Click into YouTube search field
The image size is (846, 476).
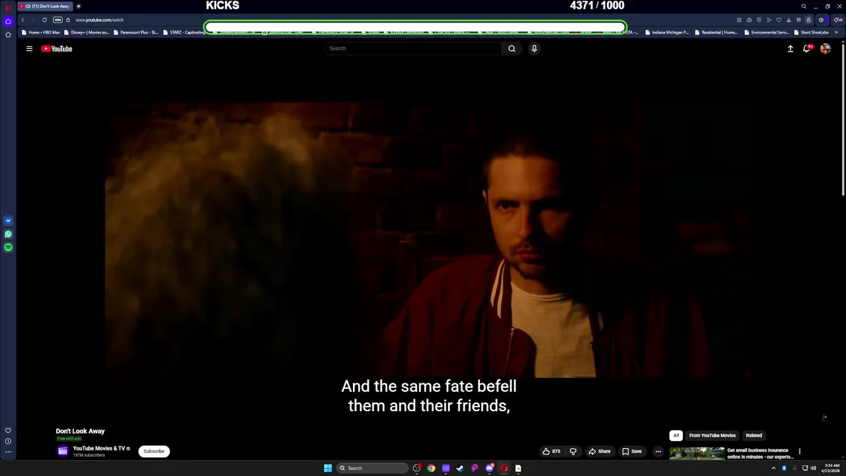click(412, 48)
